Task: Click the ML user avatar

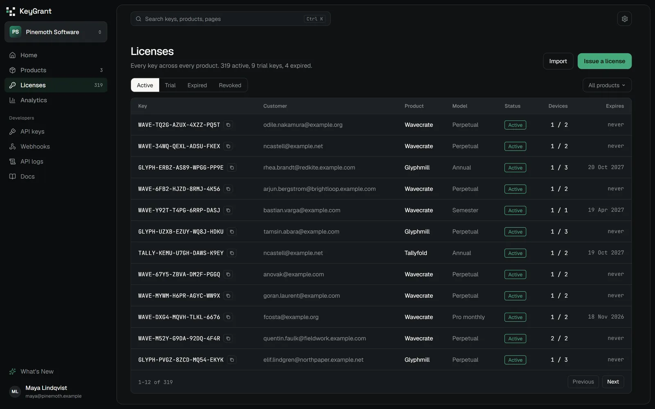Action: [x=15, y=391]
